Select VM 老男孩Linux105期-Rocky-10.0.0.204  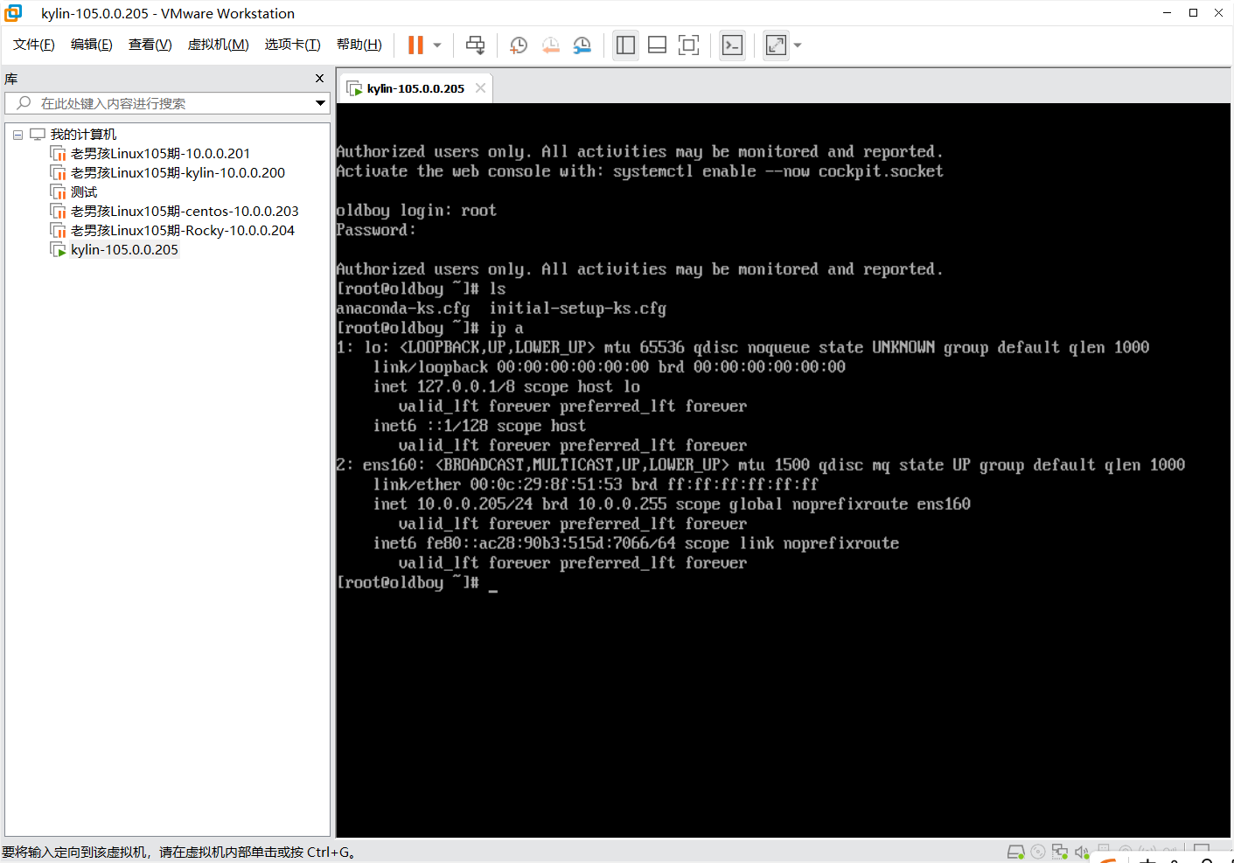183,231
